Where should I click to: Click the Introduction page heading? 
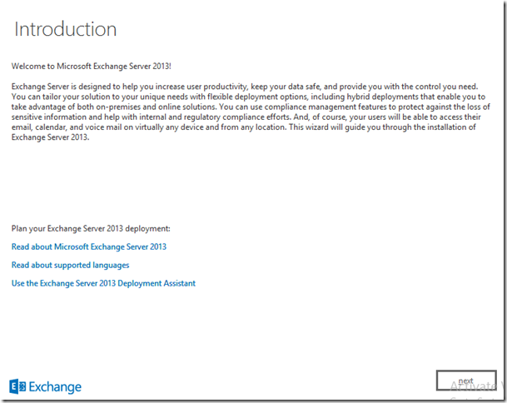point(66,29)
